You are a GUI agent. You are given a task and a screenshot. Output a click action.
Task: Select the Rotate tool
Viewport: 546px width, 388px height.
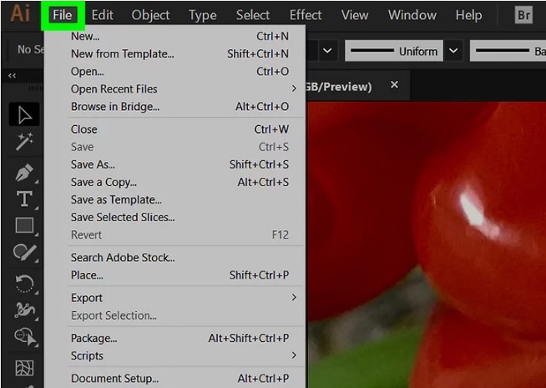pyautogui.click(x=24, y=284)
